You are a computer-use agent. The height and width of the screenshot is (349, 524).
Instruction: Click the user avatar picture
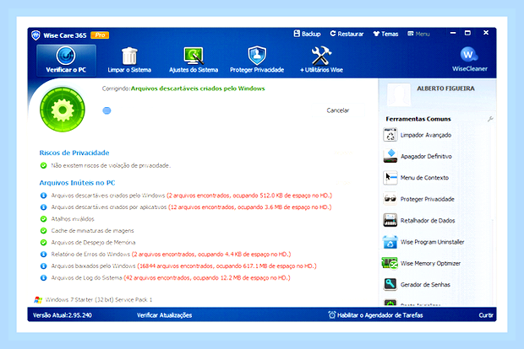coord(398,94)
